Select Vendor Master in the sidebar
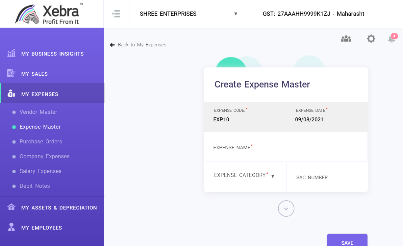 pyautogui.click(x=38, y=112)
